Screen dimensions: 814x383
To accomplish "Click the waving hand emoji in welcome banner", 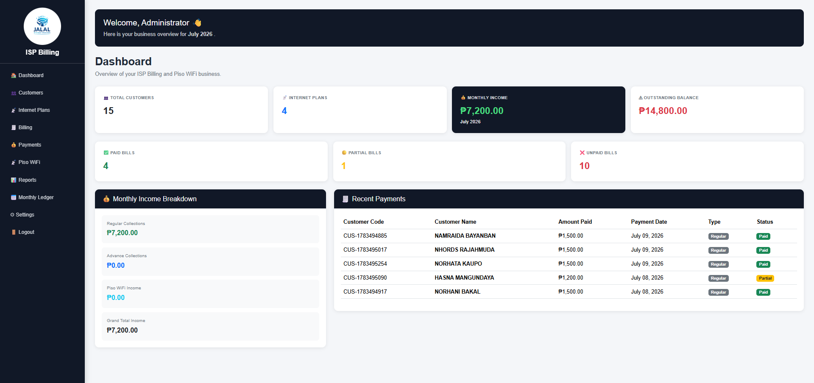I will pos(198,23).
